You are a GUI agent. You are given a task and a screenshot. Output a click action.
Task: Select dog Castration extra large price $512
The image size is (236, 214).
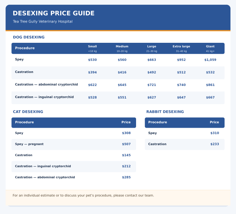tap(181, 72)
